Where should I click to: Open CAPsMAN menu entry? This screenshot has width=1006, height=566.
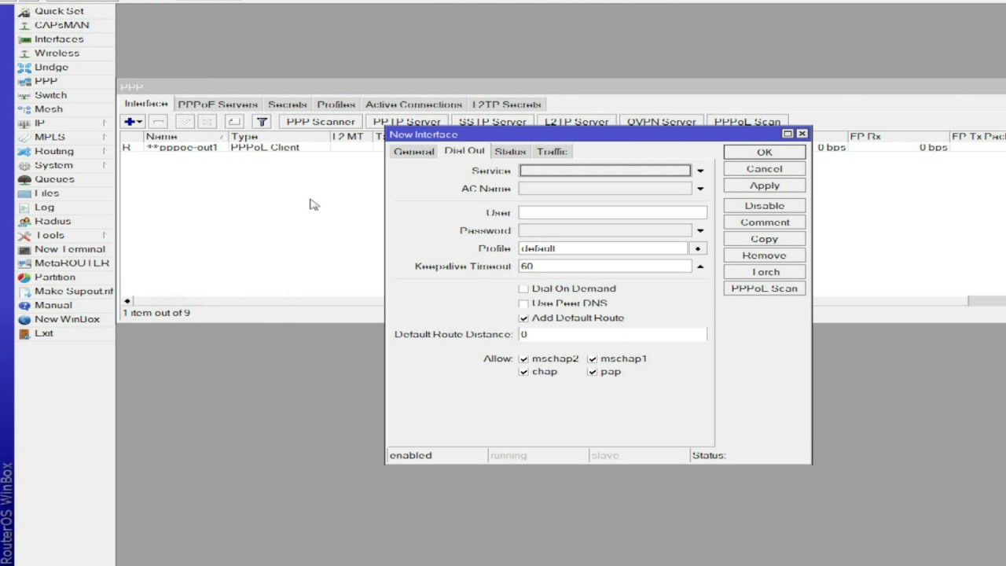61,25
